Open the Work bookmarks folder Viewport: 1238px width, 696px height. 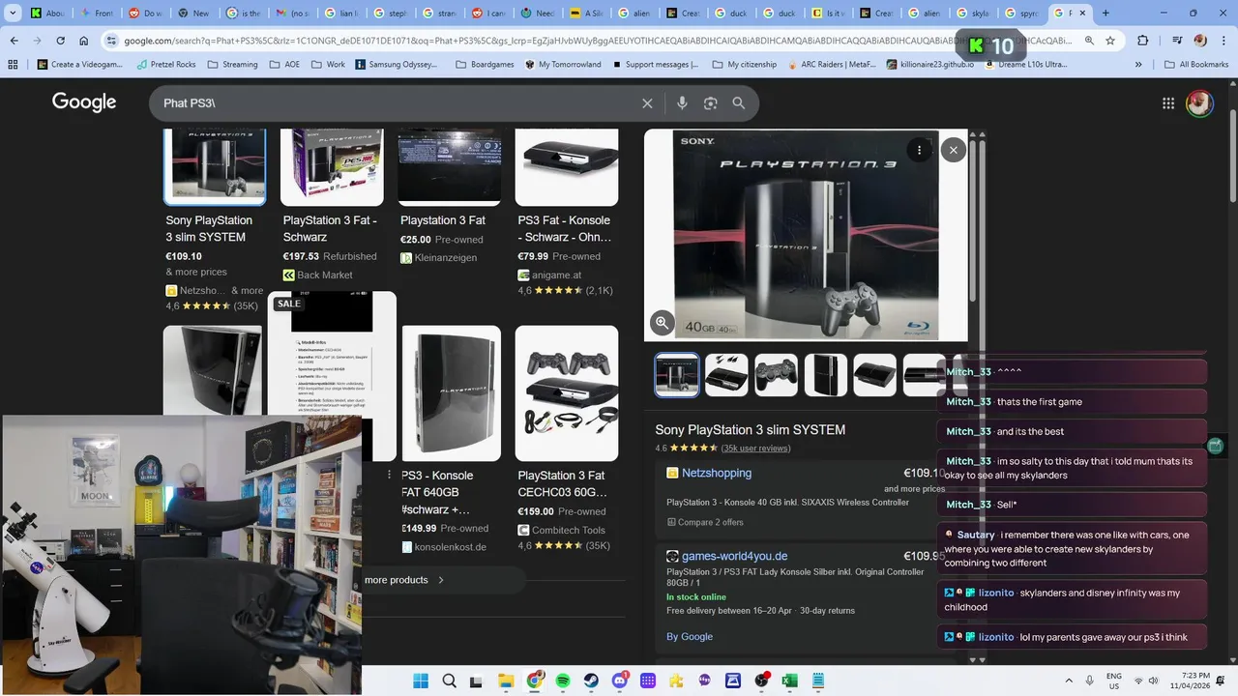tap(328, 64)
